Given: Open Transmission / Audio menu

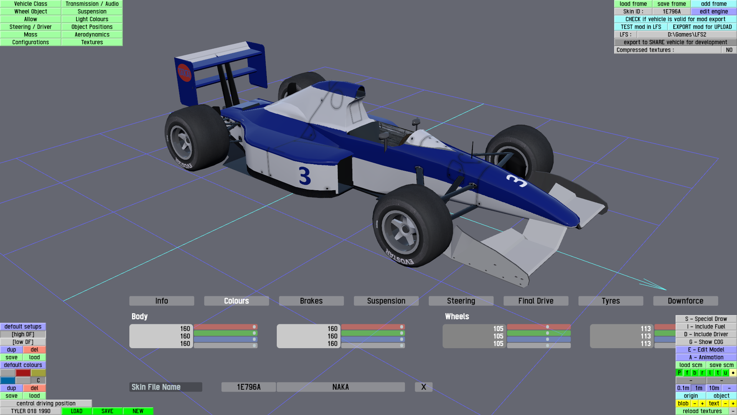Looking at the screenshot, I should [92, 4].
